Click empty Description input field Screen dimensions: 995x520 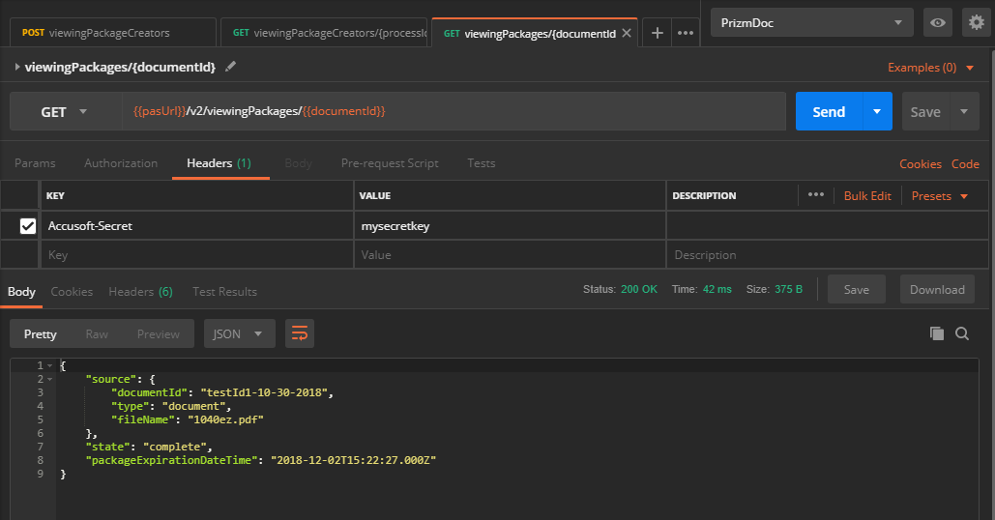point(827,255)
